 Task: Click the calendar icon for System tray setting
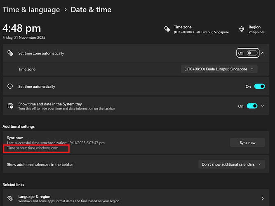[10, 106]
